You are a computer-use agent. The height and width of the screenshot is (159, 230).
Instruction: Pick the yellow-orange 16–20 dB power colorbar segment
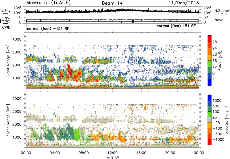coord(210,57)
